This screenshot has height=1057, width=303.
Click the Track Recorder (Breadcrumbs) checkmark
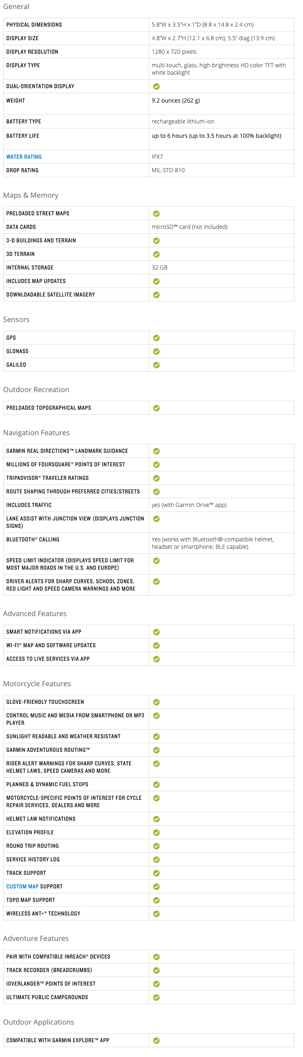pyautogui.click(x=156, y=970)
